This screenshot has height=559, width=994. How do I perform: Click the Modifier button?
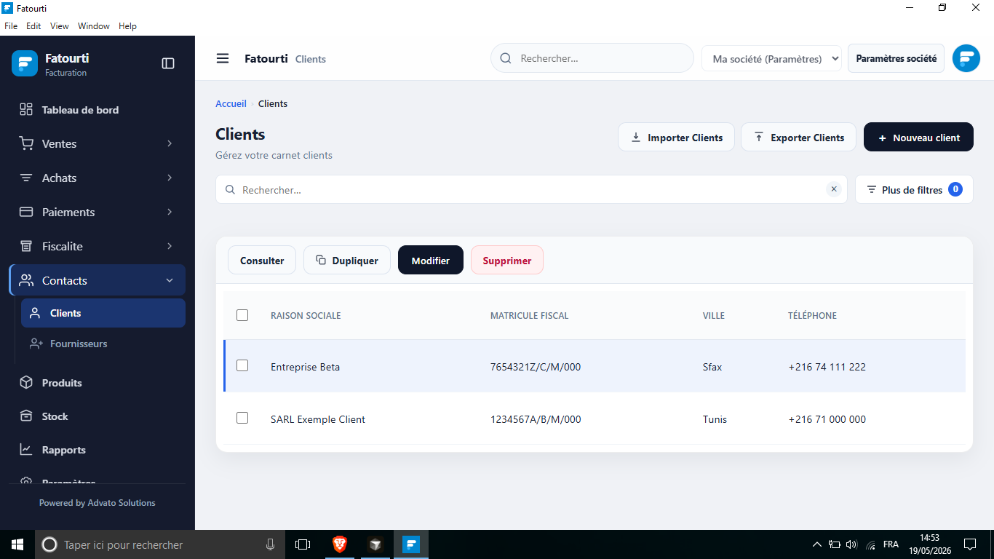[431, 260]
